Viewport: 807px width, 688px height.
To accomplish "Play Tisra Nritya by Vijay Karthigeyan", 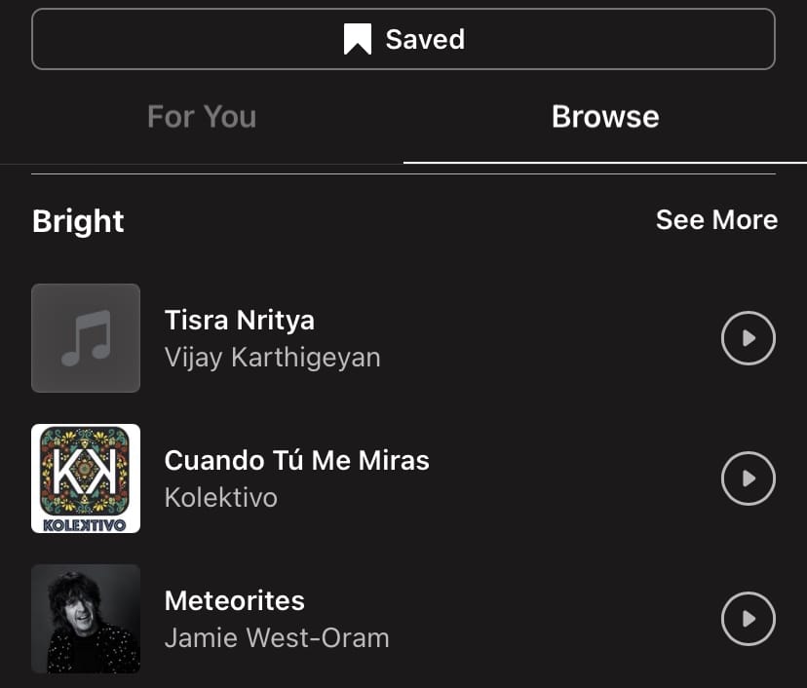I will [x=748, y=338].
